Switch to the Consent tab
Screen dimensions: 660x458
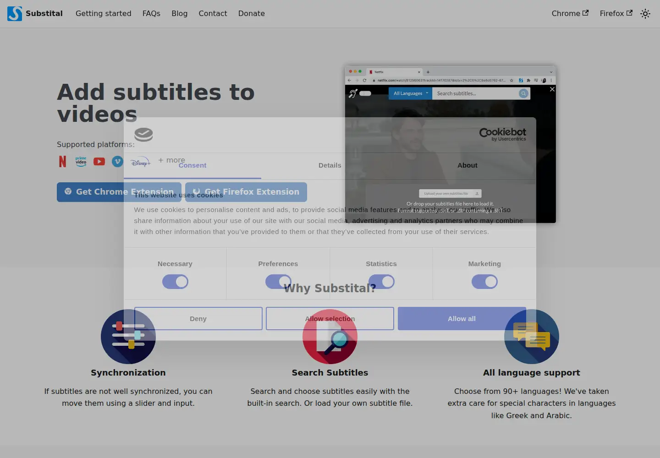tap(192, 165)
